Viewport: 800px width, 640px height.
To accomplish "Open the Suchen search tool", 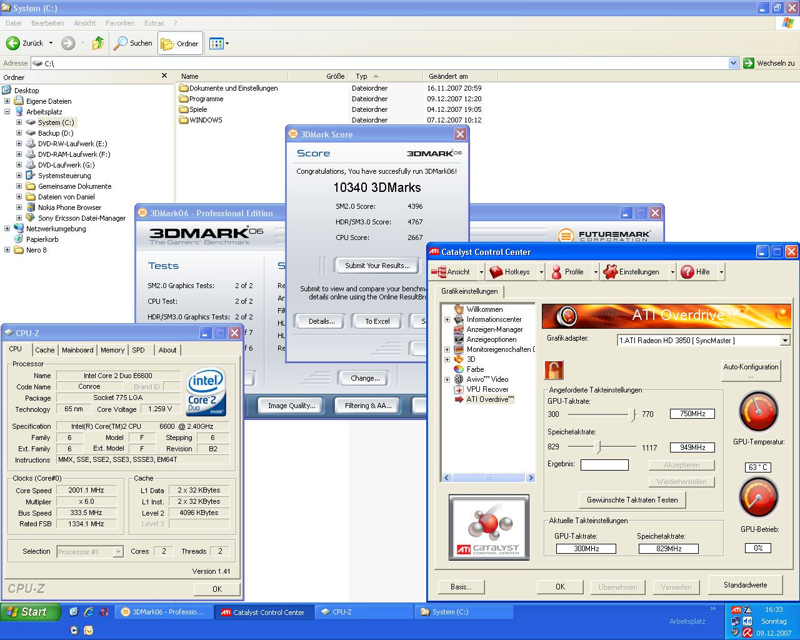I will (133, 43).
